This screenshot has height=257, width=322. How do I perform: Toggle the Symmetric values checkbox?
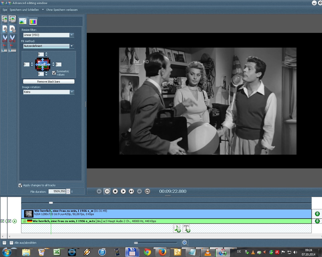(54, 73)
